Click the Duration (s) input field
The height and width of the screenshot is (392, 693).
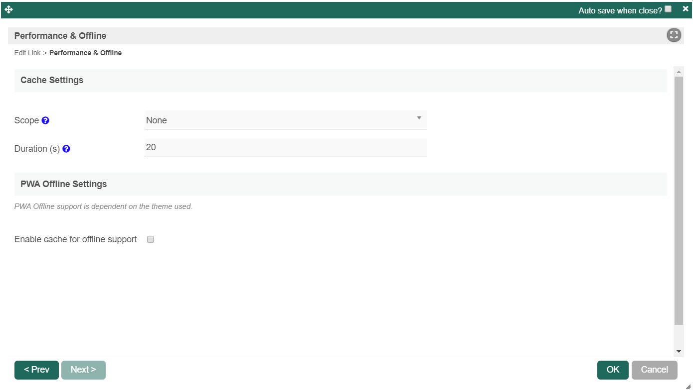286,148
